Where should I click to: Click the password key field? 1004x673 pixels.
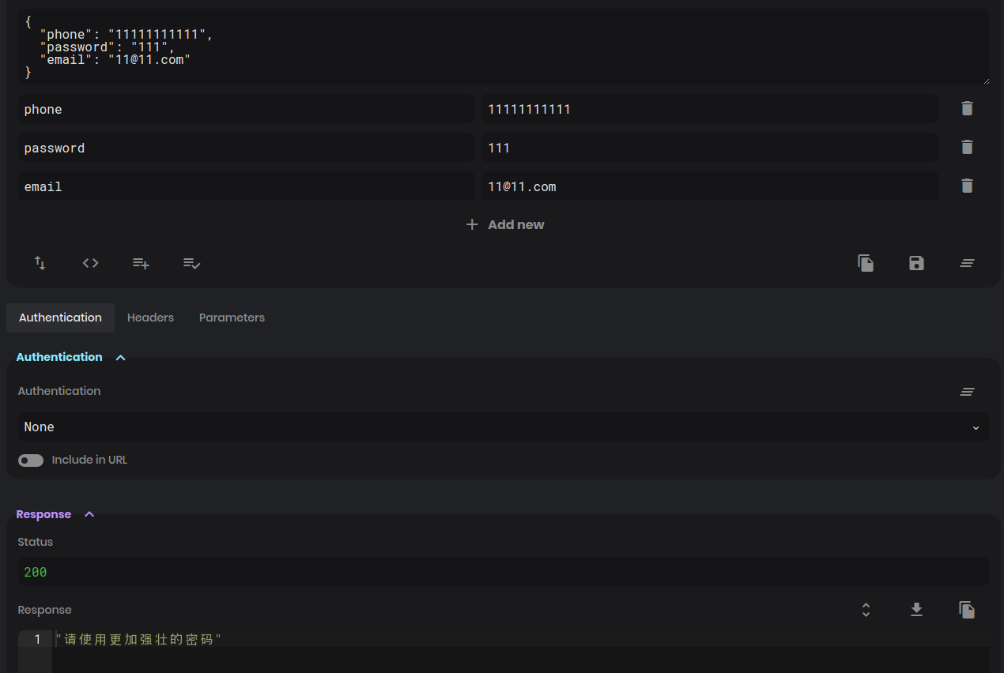click(247, 148)
